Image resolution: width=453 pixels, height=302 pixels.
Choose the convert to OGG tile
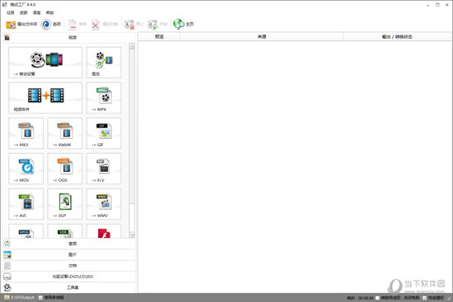(x=65, y=169)
